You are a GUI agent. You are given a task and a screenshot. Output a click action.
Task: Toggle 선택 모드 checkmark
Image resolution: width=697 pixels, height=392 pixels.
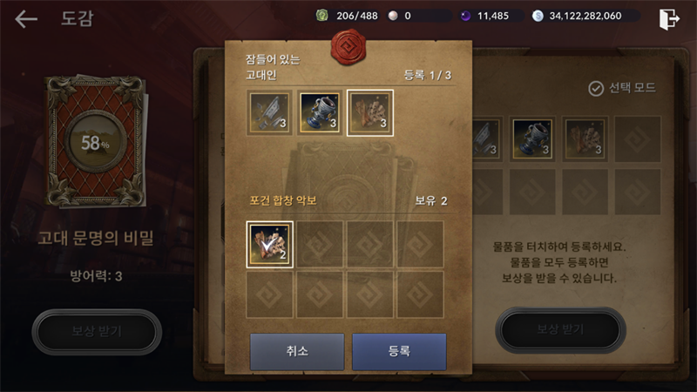click(596, 89)
